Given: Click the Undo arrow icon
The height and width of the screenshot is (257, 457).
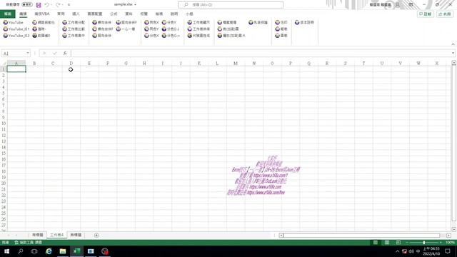Looking at the screenshot, I should pyautogui.click(x=46, y=5).
